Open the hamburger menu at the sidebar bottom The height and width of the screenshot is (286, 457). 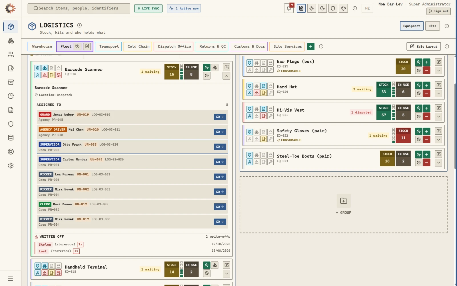click(x=11, y=279)
